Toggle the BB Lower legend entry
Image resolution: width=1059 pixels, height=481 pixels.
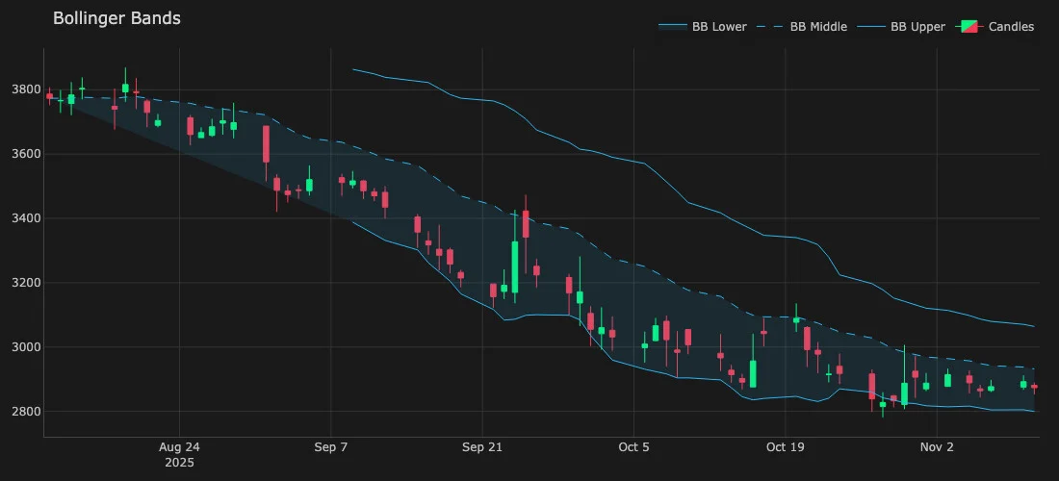pos(703,27)
